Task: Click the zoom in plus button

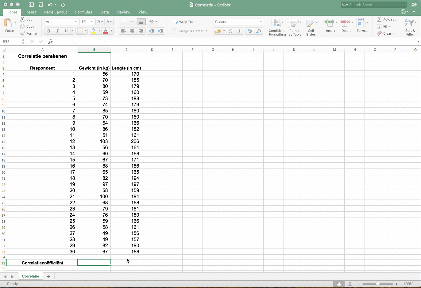Action: click(x=396, y=284)
